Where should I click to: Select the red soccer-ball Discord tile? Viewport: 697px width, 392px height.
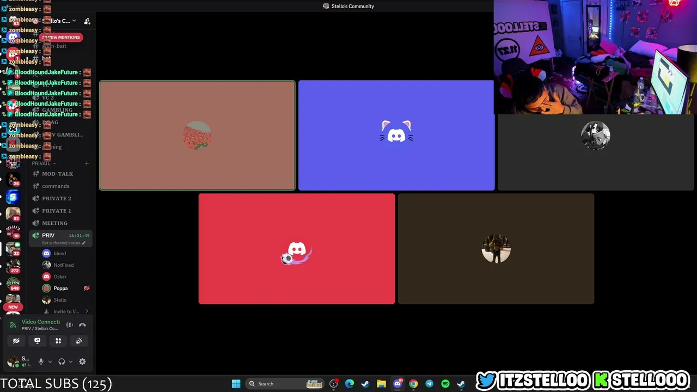(297, 249)
